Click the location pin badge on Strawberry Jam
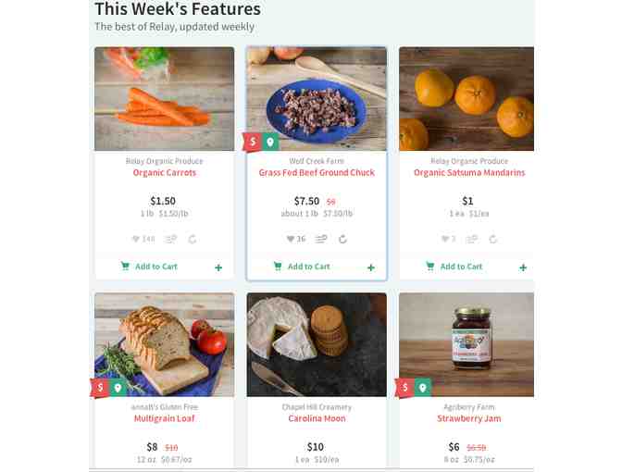 (423, 388)
